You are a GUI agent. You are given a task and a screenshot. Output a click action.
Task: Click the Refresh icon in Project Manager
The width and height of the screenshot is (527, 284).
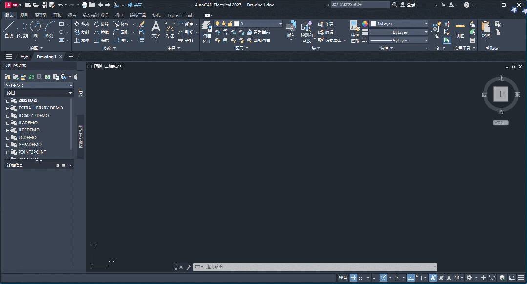coord(32,77)
